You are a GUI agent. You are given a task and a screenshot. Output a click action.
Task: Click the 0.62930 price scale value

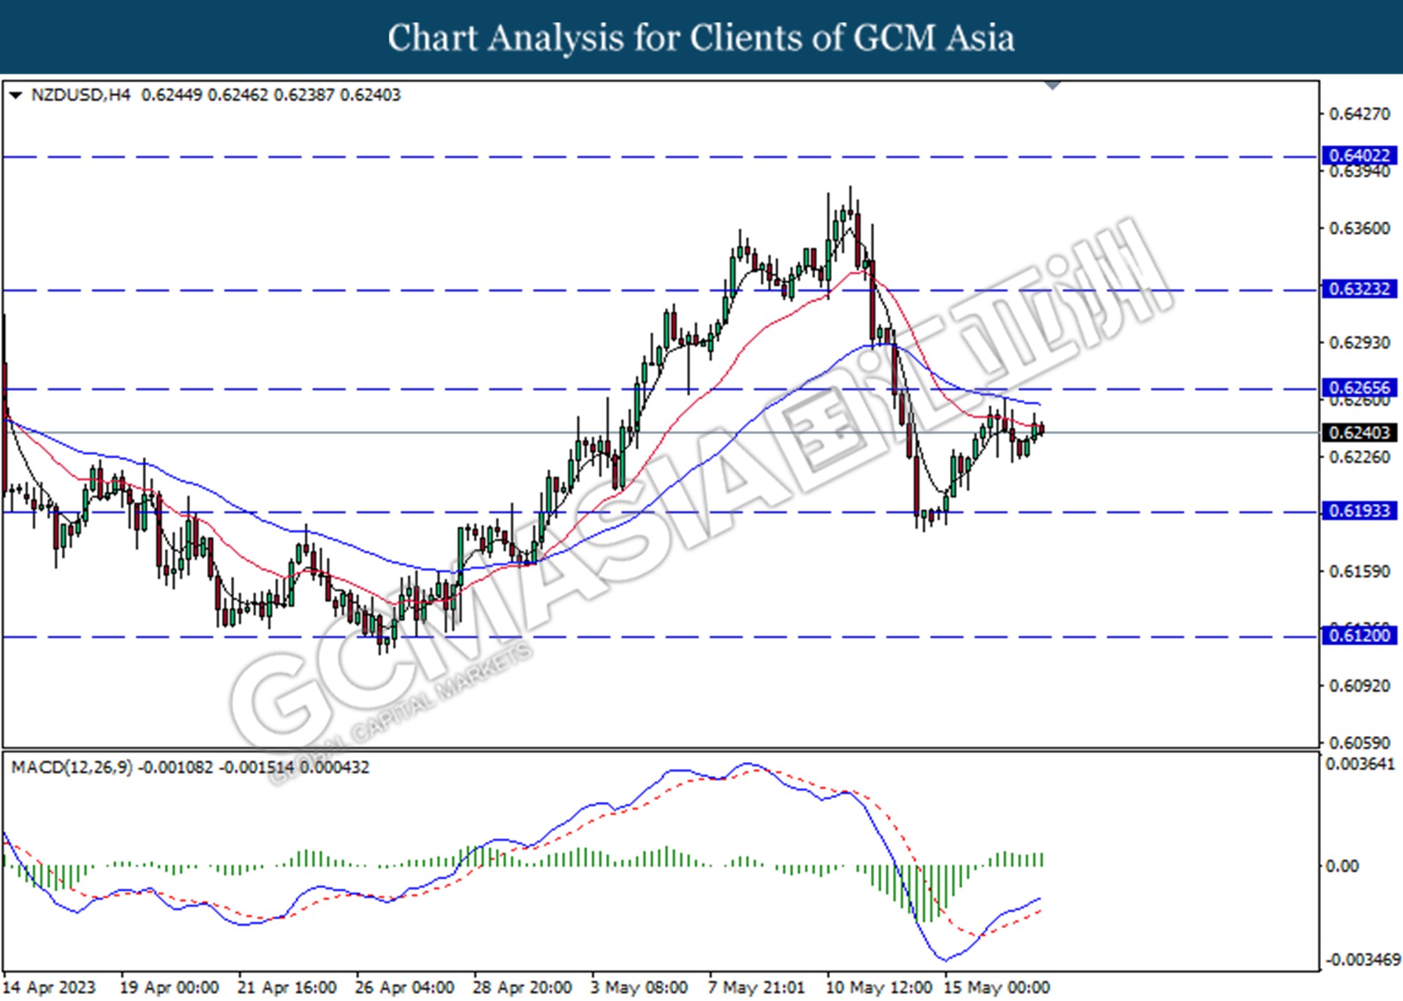(1360, 343)
